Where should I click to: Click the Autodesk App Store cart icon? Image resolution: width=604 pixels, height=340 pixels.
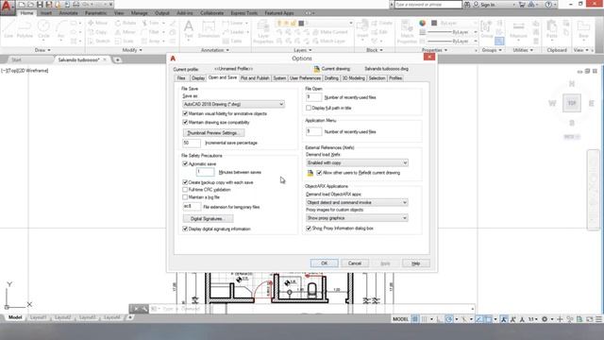click(x=522, y=5)
